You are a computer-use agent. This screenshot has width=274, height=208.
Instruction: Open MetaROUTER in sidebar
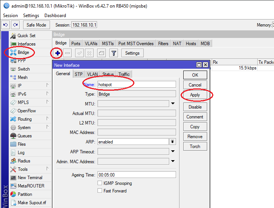pyautogui.click(x=30, y=186)
